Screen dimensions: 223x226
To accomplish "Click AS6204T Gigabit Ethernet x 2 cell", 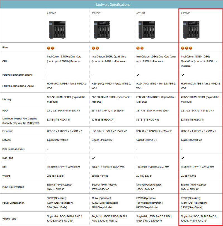I will 191,140.
